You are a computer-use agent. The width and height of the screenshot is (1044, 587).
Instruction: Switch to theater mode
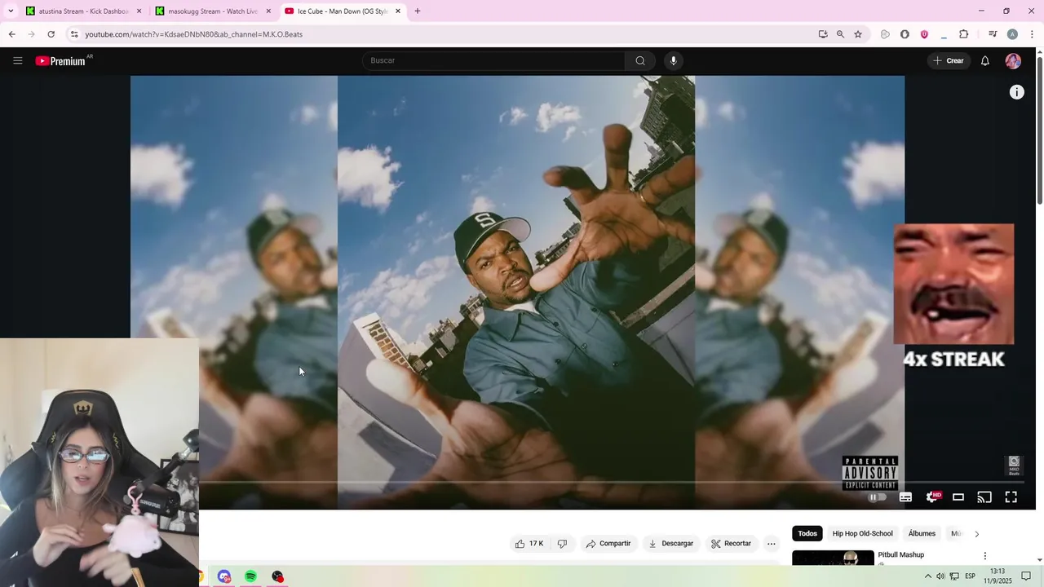pos(958,497)
